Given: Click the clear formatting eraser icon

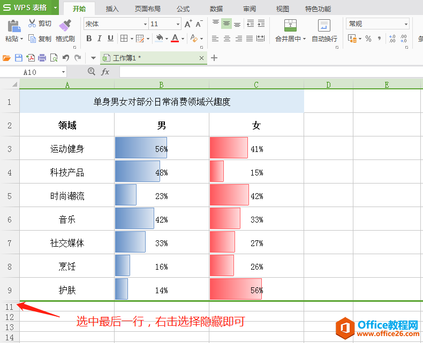Looking at the screenshot, I should (194, 39).
